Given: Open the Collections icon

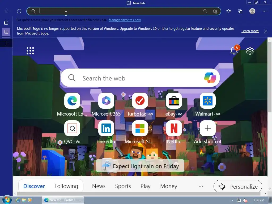Looking at the screenshot, I should [x=240, y=11].
